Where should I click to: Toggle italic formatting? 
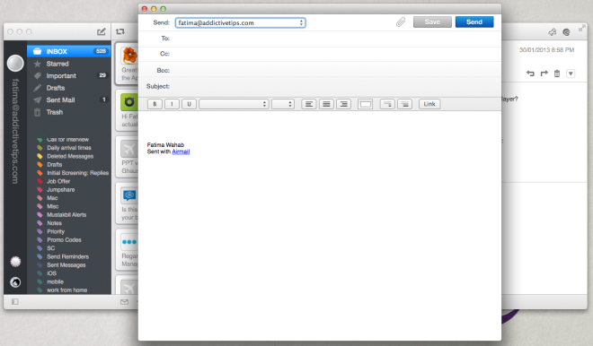tap(173, 104)
